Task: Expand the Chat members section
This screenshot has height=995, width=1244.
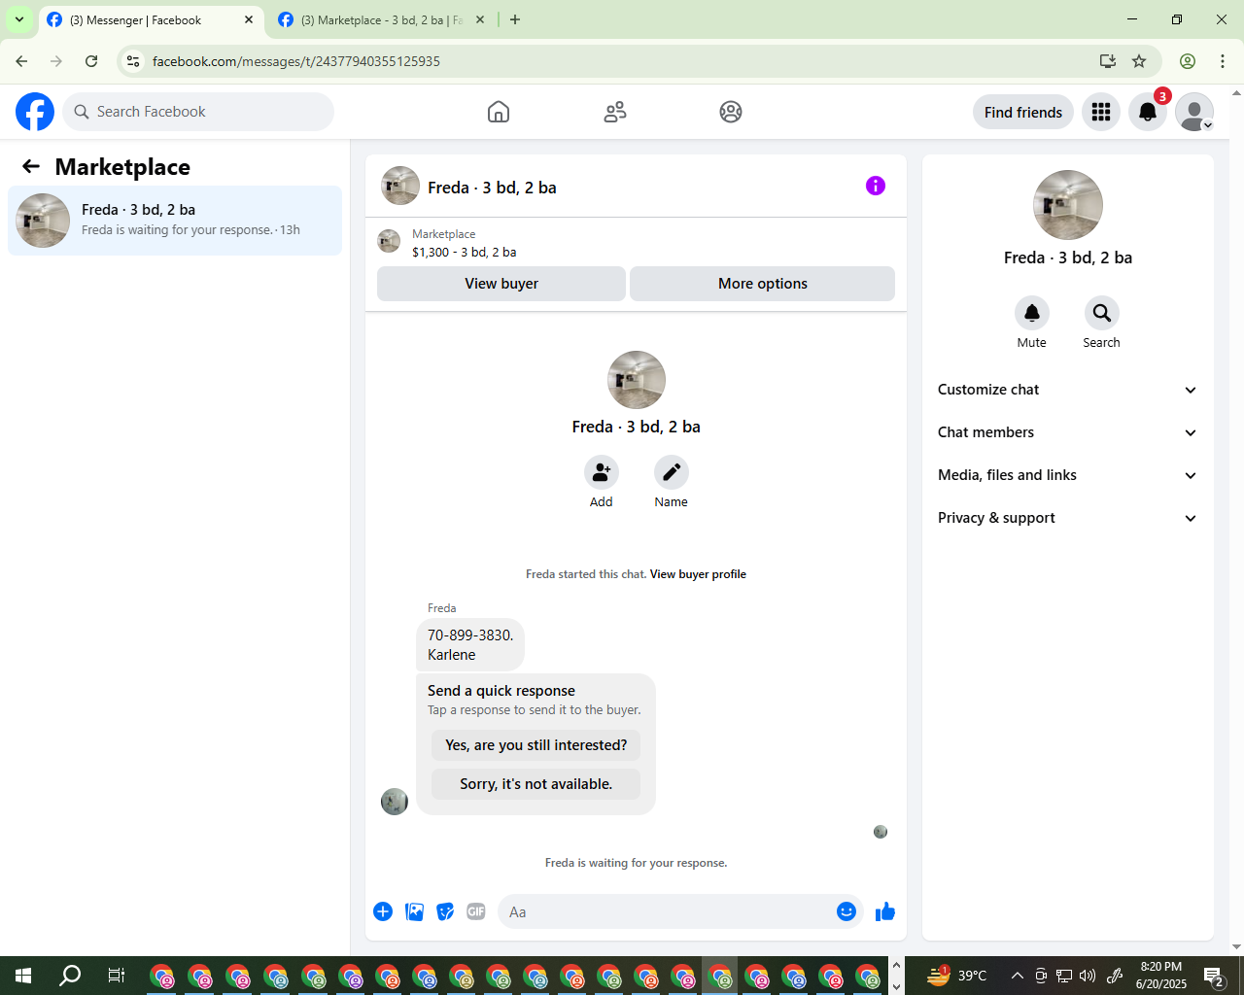Action: pos(1068,432)
